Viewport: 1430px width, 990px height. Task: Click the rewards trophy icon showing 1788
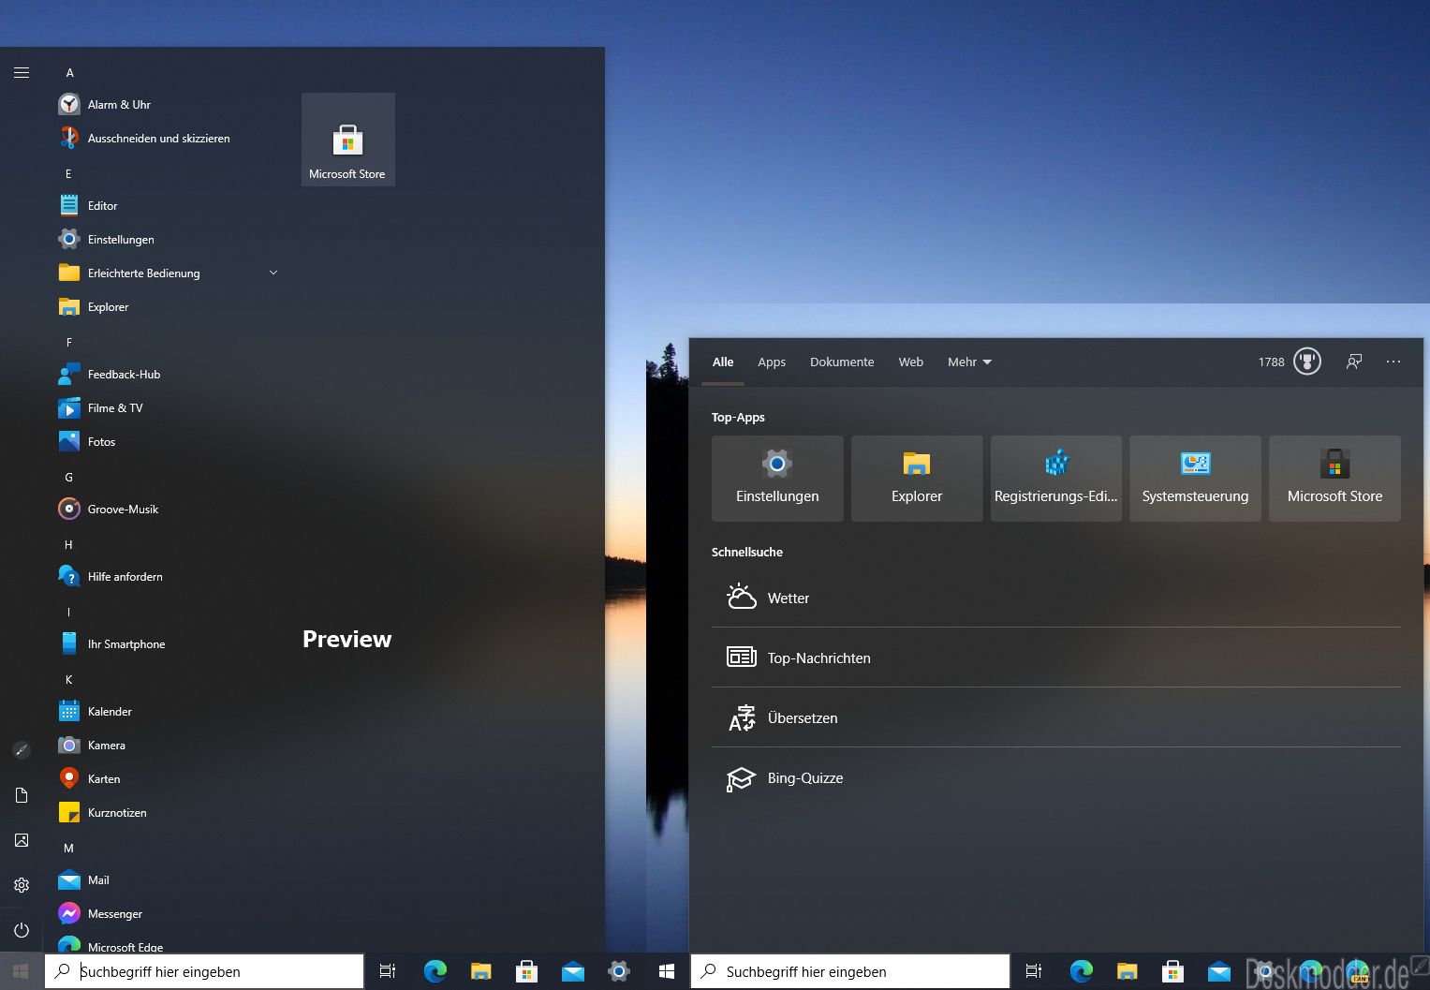point(1307,362)
